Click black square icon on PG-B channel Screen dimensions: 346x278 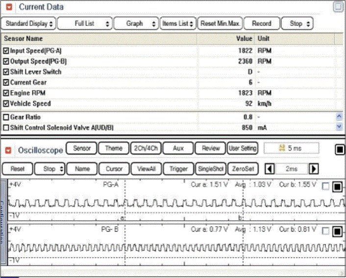click(337, 231)
